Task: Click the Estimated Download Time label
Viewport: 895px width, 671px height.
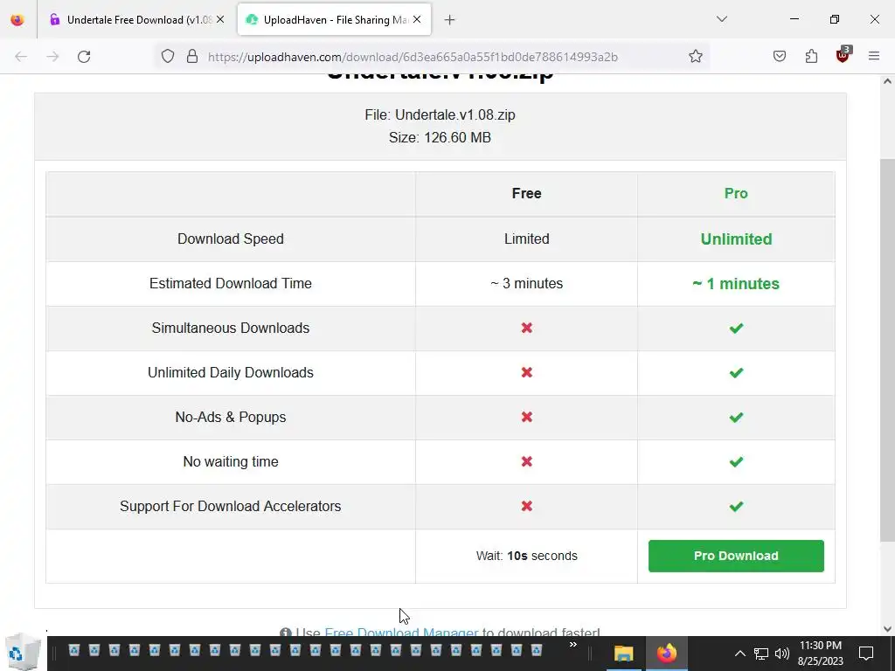Action: 231,284
